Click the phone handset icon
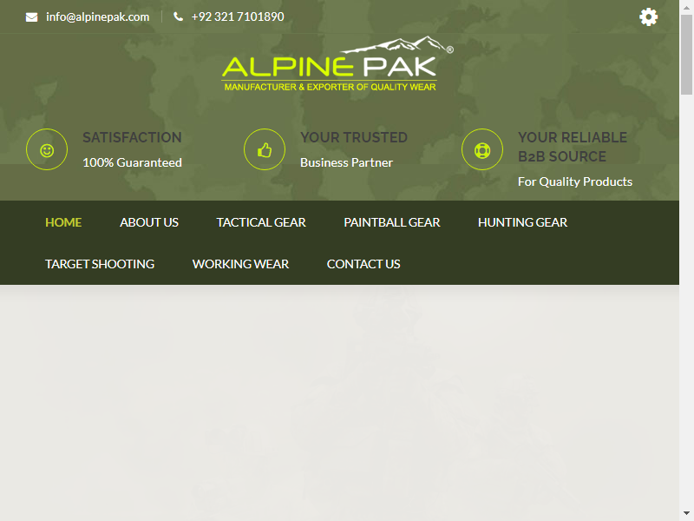 [179, 16]
